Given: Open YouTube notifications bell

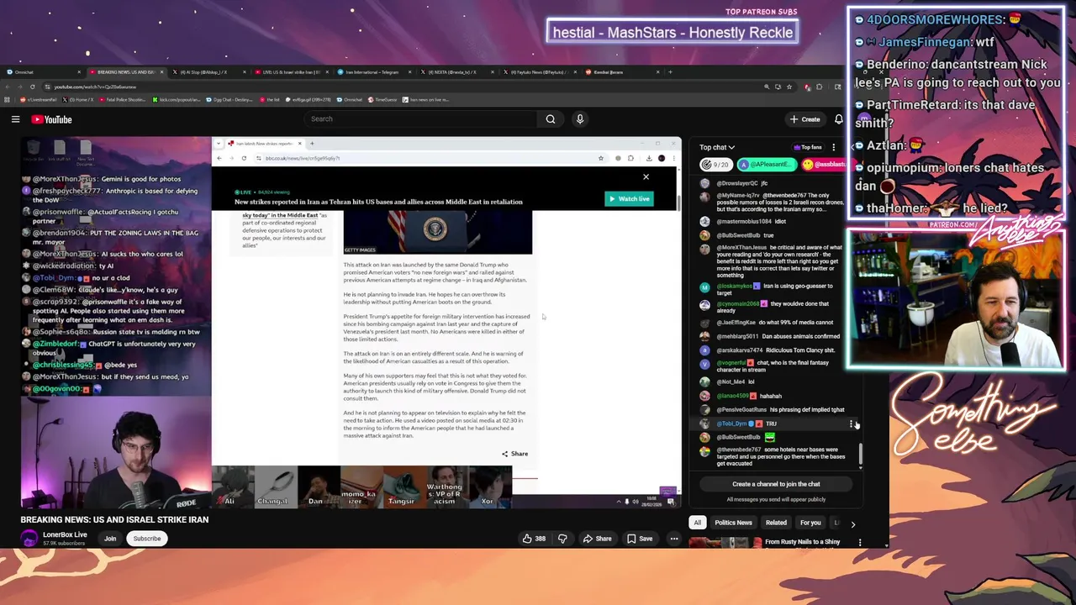Looking at the screenshot, I should point(838,119).
